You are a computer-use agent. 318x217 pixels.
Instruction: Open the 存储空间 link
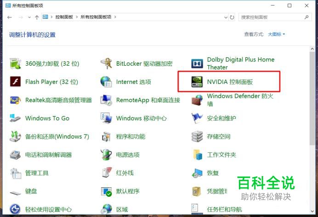click(219, 136)
